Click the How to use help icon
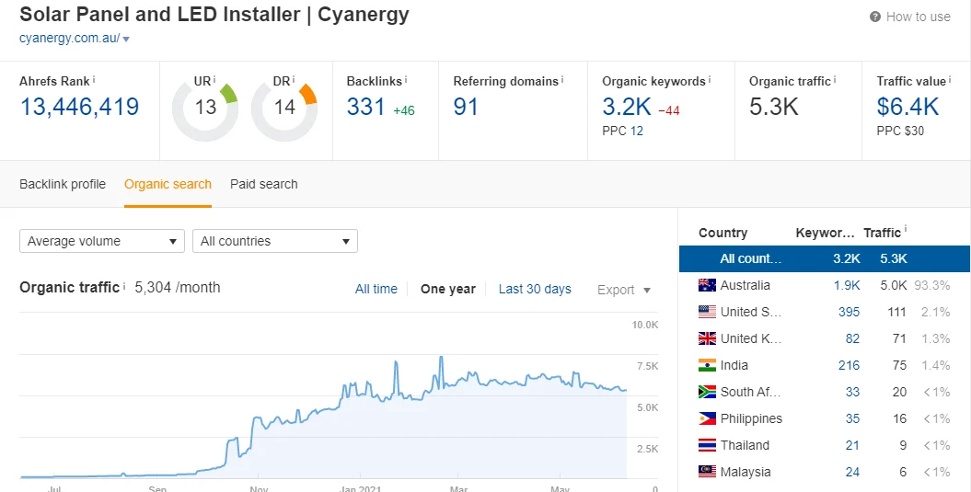971x492 pixels. tap(875, 17)
